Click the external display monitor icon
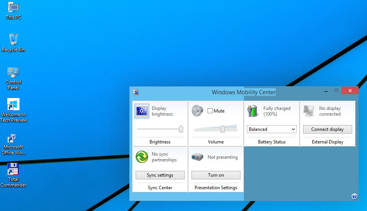 click(x=309, y=111)
